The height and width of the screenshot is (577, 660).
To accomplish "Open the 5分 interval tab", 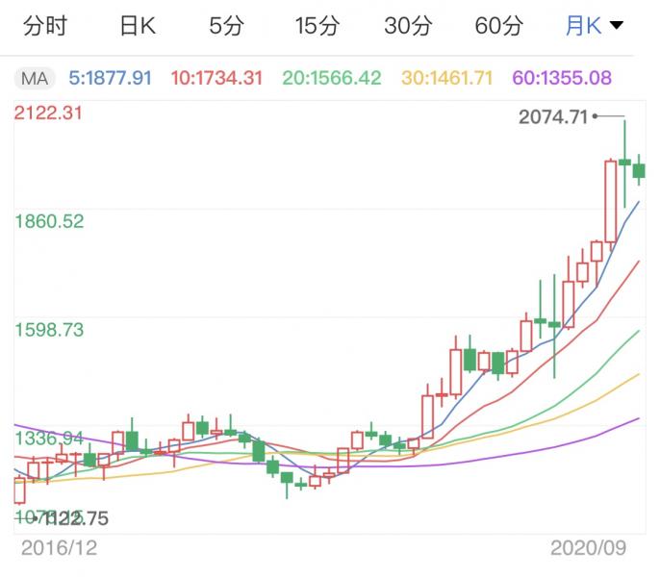I will coord(227,26).
